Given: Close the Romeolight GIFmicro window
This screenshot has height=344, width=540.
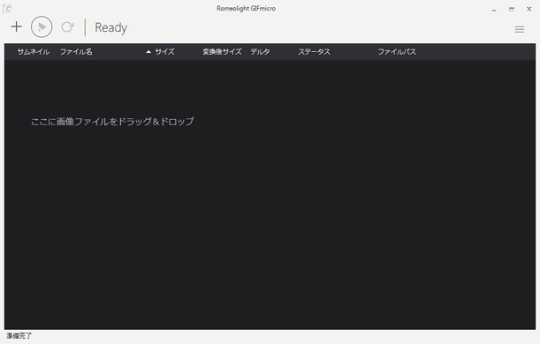Looking at the screenshot, I should tap(529, 10).
